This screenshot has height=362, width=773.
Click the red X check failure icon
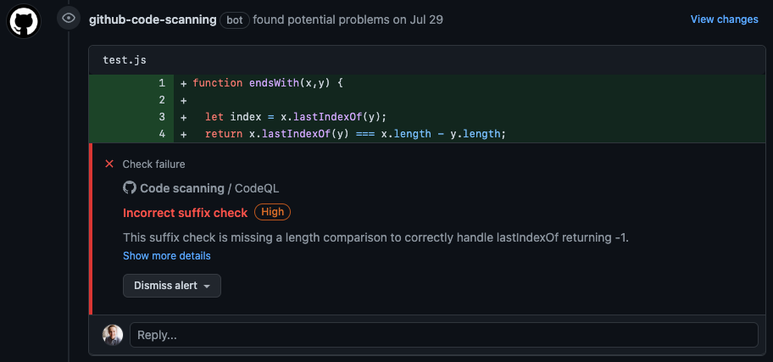[x=109, y=164]
